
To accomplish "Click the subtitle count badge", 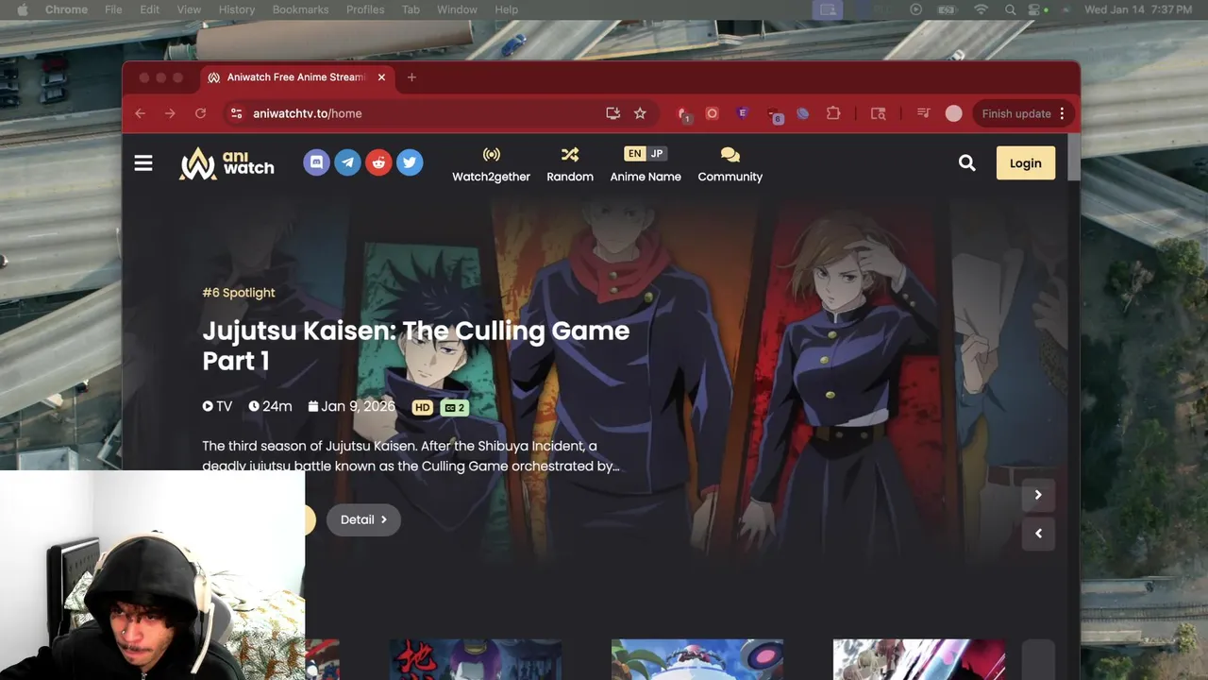I will (455, 407).
